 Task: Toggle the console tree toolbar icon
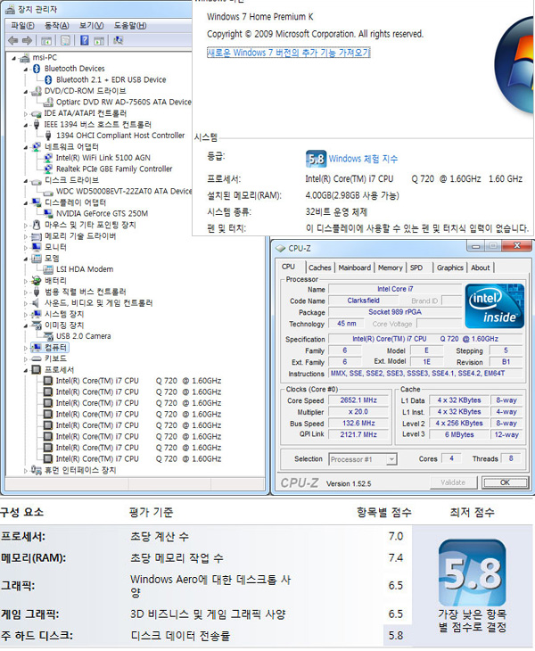coord(46,40)
